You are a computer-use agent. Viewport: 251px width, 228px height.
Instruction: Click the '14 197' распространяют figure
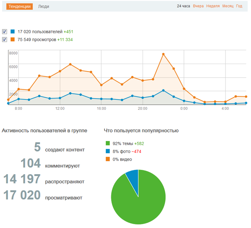[22, 179]
